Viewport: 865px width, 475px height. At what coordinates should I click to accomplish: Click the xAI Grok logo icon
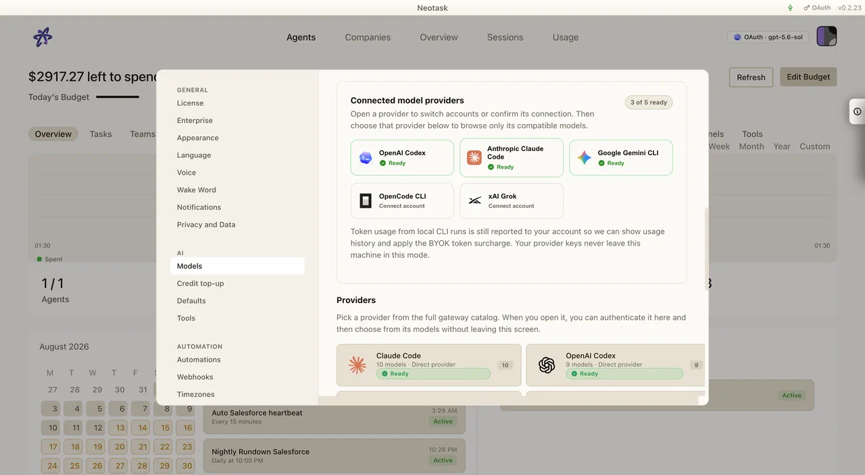coord(474,201)
